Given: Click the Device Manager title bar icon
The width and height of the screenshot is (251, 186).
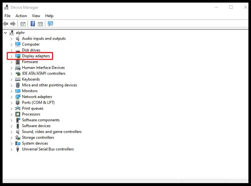Looking at the screenshot, I should click(7, 7).
